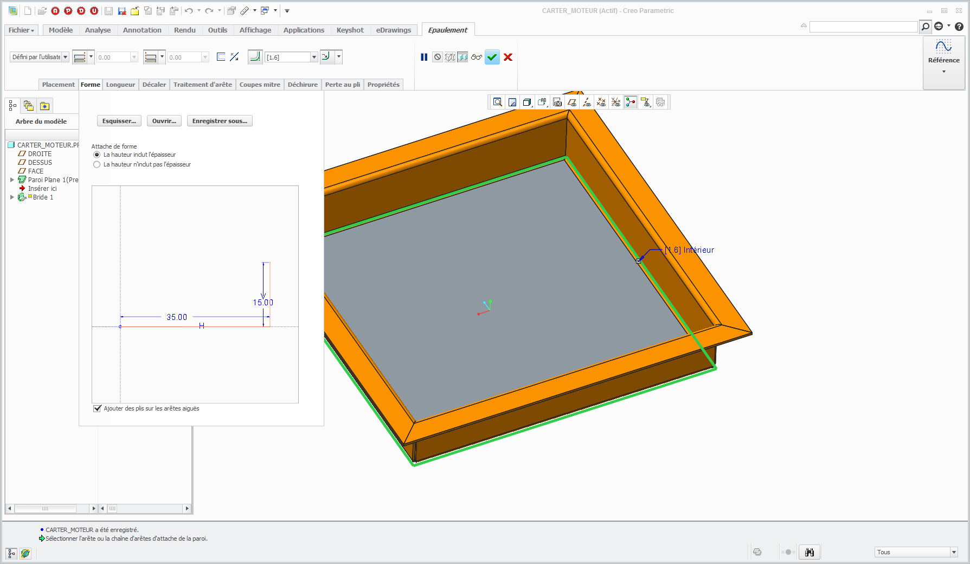970x564 pixels.
Task: Cancel the feature with the red X
Action: pos(508,57)
